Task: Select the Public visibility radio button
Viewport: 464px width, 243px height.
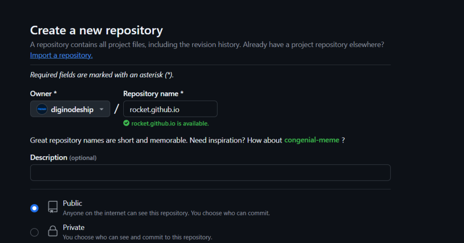Action: point(34,208)
